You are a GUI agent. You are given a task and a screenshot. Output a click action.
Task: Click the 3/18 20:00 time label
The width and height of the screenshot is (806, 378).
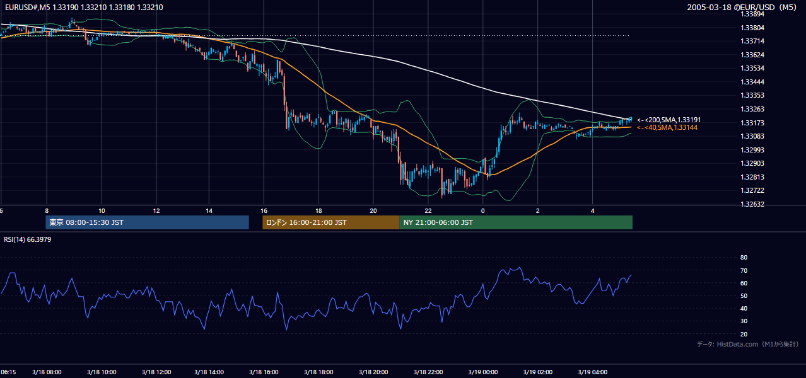[373, 372]
